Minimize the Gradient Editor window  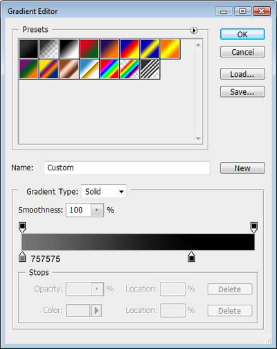[x=224, y=11]
